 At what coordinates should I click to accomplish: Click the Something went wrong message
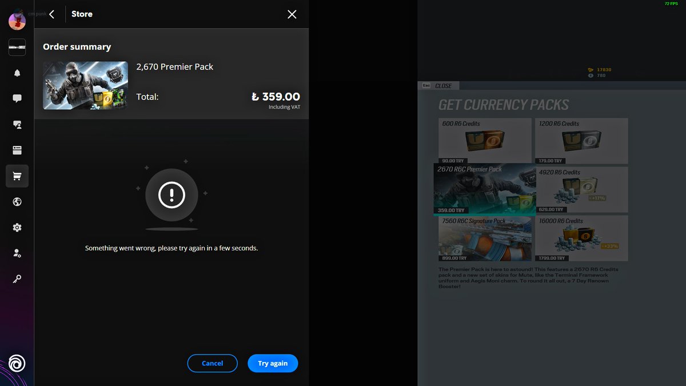point(171,248)
